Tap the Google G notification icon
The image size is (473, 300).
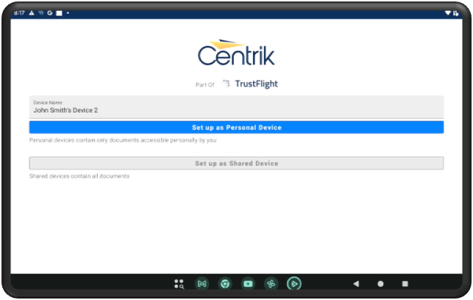tap(49, 13)
